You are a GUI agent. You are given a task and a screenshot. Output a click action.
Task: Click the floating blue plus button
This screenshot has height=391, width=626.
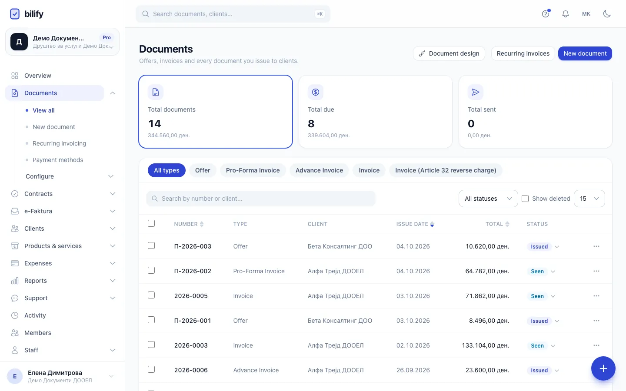pyautogui.click(x=603, y=368)
